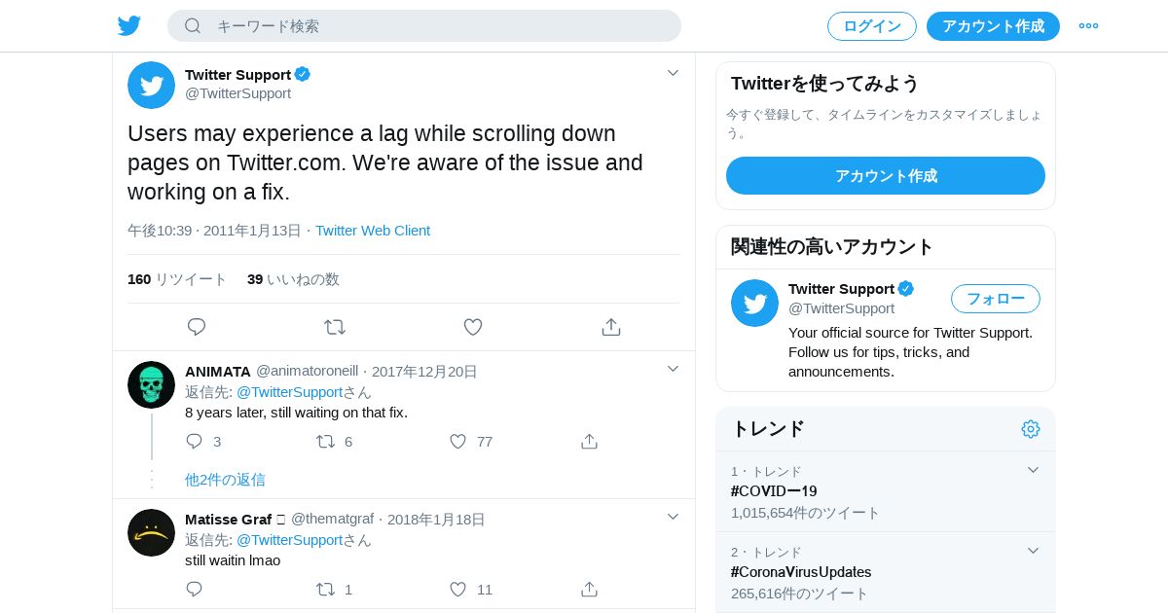
Task: Open trend settings gear icon
Action: (1031, 429)
